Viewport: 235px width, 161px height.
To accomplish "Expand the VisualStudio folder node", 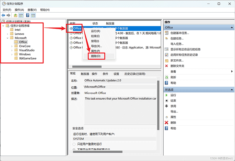I will pyautogui.click(x=12, y=50).
